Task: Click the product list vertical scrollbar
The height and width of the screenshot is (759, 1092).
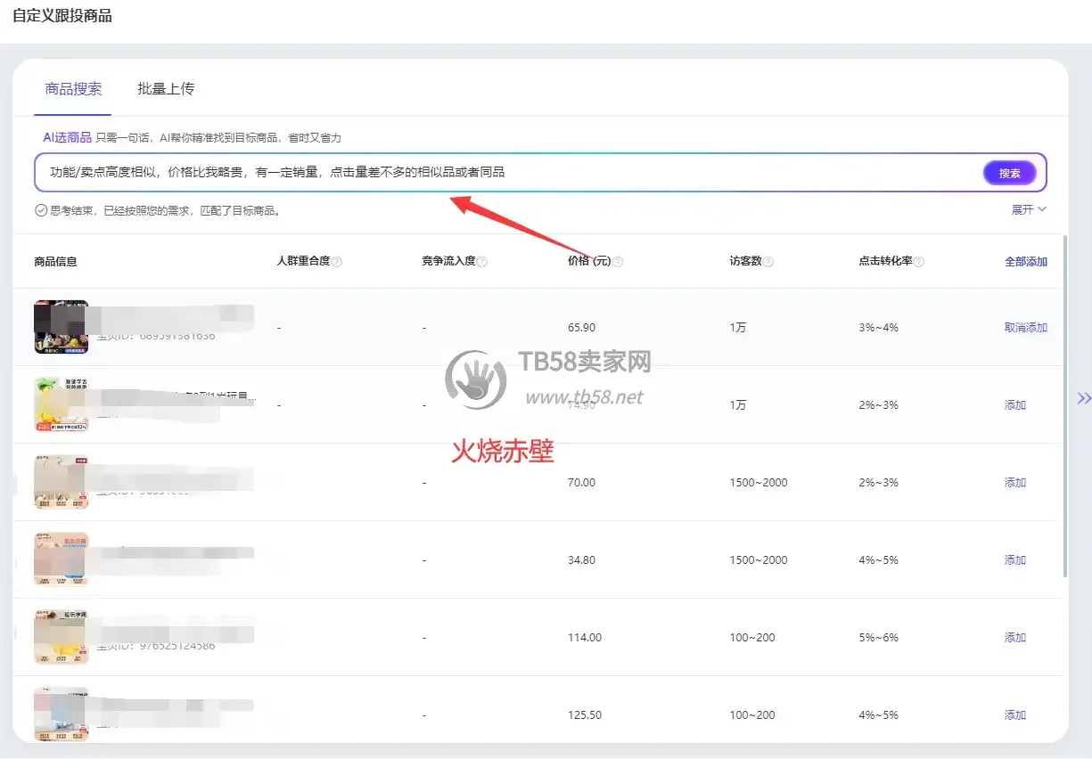Action: [x=1065, y=405]
